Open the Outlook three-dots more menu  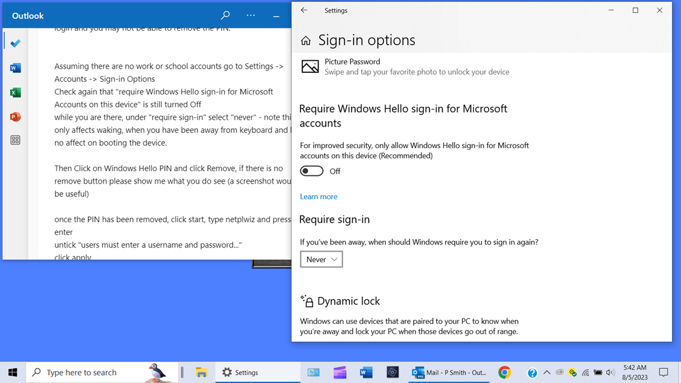[x=250, y=16]
